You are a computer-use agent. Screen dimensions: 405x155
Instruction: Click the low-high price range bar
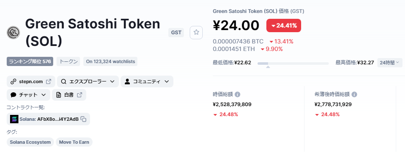pyautogui.click(x=293, y=64)
